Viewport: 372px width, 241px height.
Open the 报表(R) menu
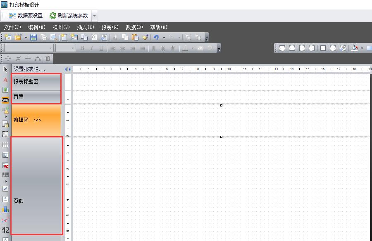pos(110,27)
